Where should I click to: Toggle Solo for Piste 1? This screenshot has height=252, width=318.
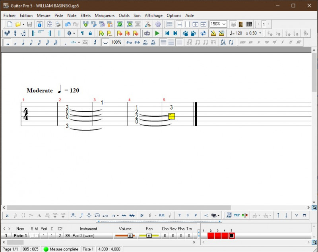click(x=32, y=236)
